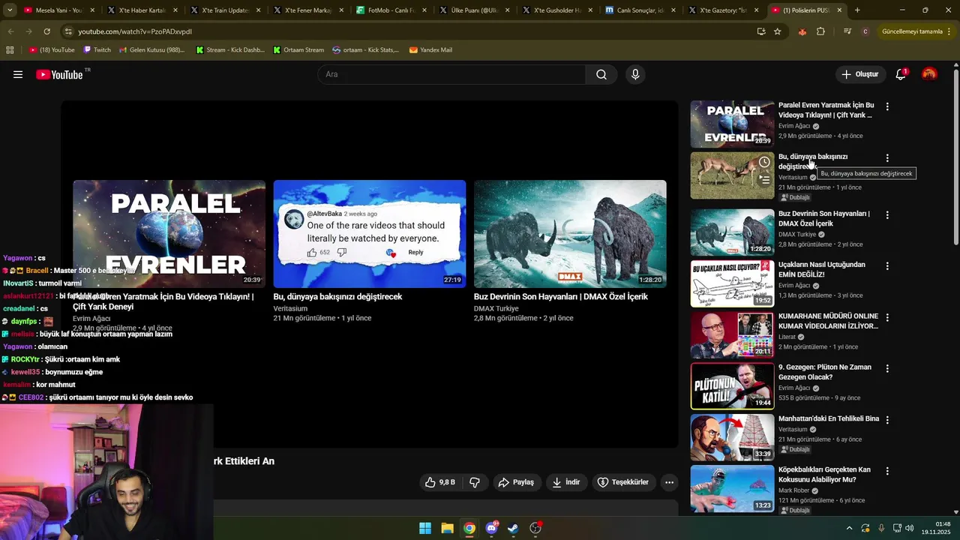Viewport: 960px width, 540px height.
Task: Play the mammoth 'Buz Devrinin Son Hayvanları' end-screen video
Action: pos(570,234)
